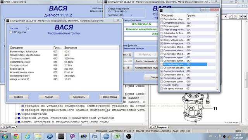
Task: Click the Графики button
Action: click(x=19, y=97)
